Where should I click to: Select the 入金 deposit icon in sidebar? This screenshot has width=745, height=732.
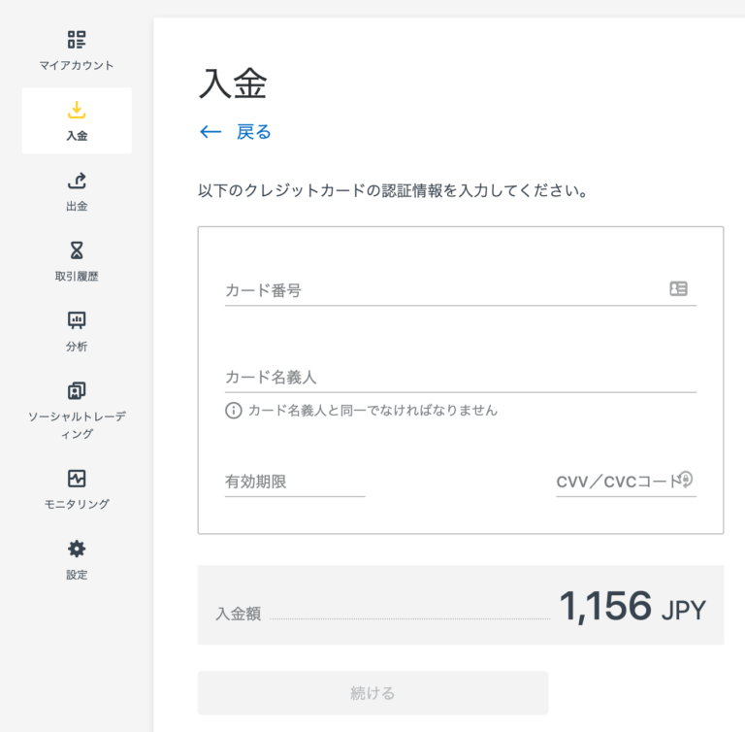point(77,111)
